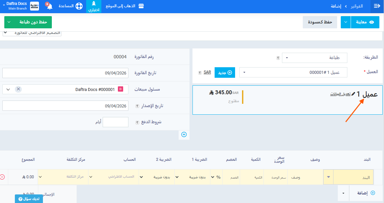The height and width of the screenshot is (203, 384).
Task: Expand the arrow next to معاينة button
Action: click(345, 22)
